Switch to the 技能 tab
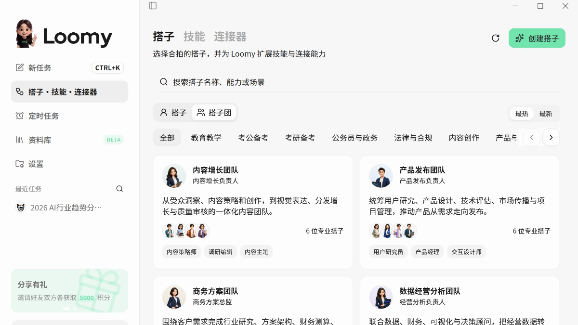Viewport: 578px width, 325px height. [x=194, y=37]
